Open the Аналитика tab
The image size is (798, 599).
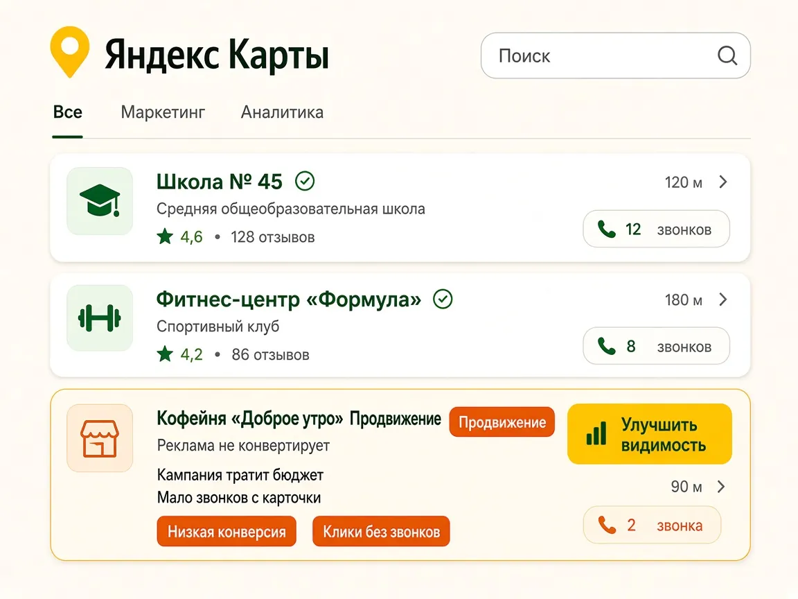click(282, 112)
